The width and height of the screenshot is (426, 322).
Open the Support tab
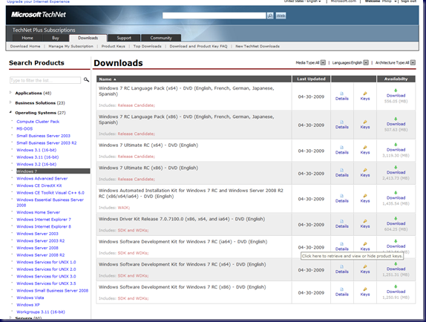coord(124,38)
